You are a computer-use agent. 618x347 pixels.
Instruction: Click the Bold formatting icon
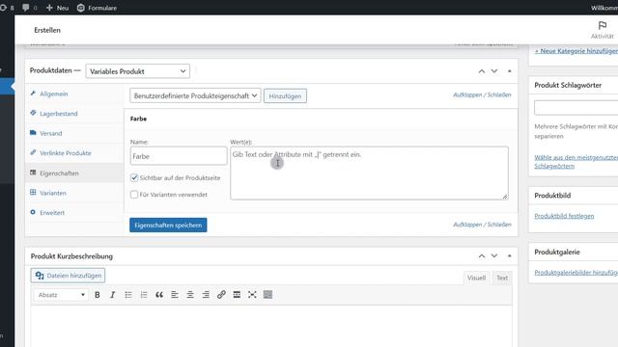98,295
